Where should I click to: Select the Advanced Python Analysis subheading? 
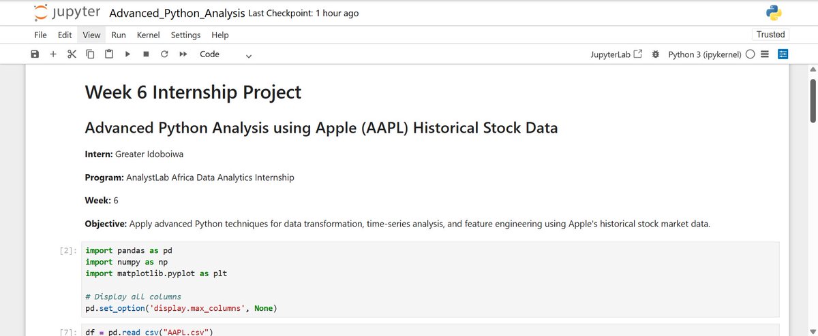tap(321, 127)
